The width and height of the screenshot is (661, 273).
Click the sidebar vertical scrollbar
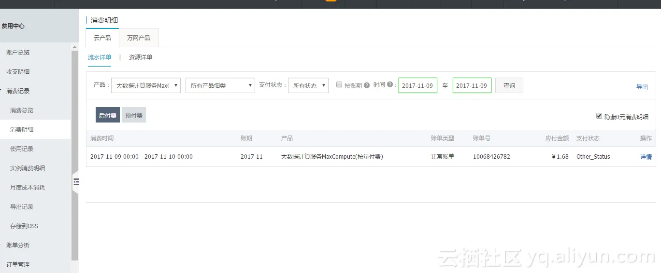click(75, 155)
